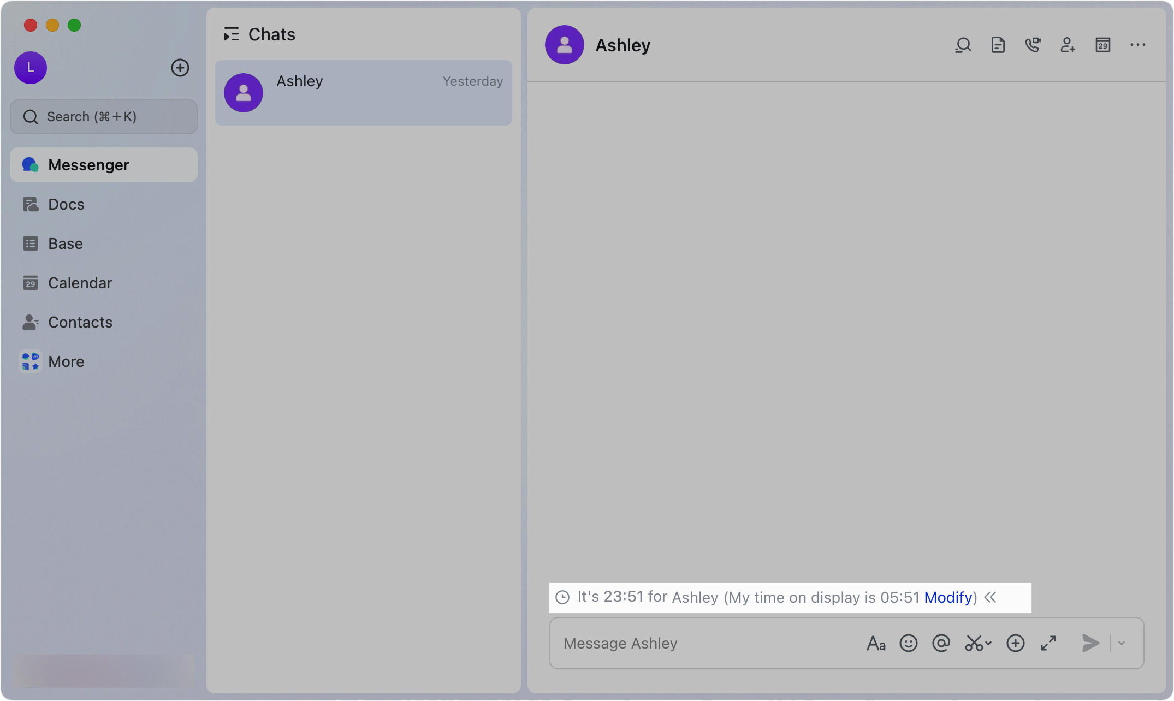Open Base in the sidebar
This screenshot has width=1174, height=701.
[x=104, y=243]
